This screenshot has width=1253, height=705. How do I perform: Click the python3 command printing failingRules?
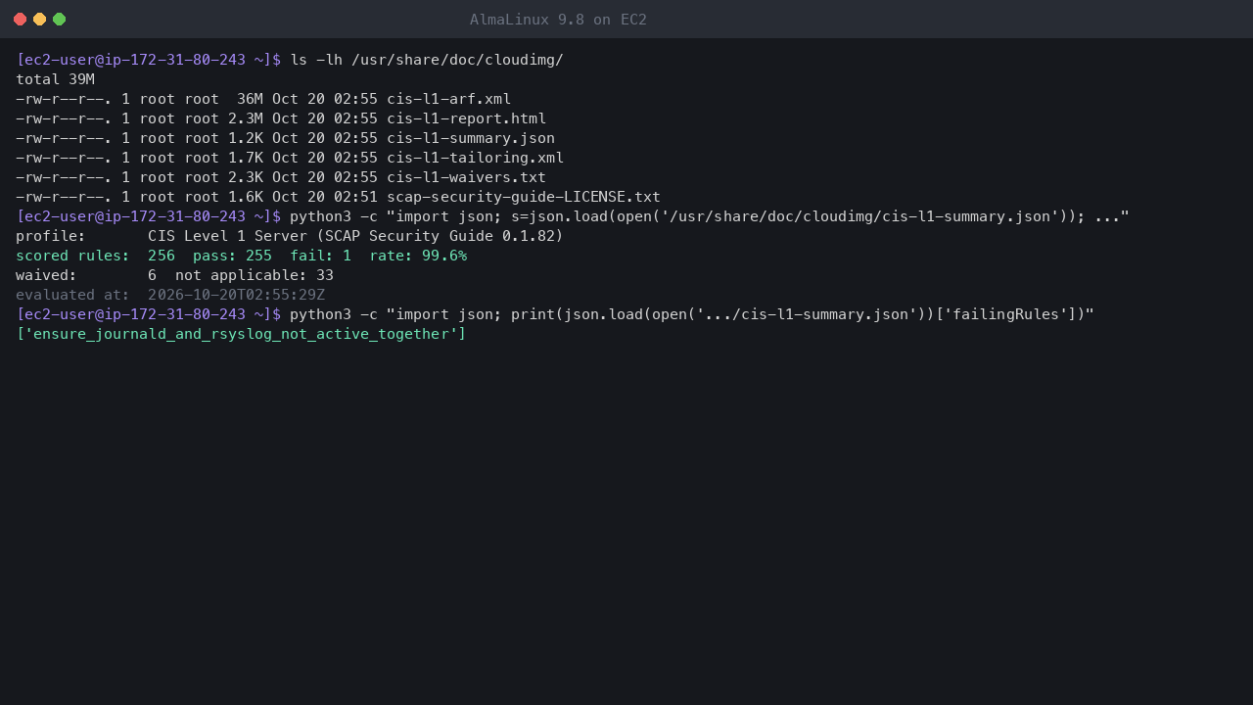pos(692,314)
